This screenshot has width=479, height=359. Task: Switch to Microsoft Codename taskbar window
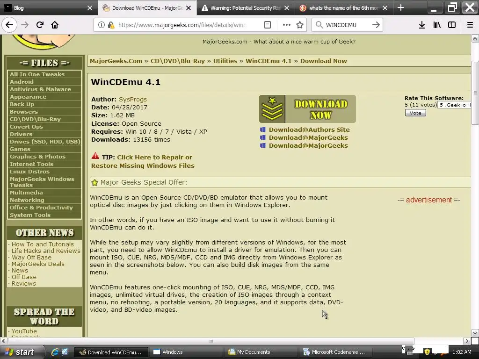336,352
